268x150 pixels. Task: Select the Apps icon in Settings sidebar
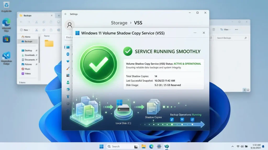[x=68, y=75]
